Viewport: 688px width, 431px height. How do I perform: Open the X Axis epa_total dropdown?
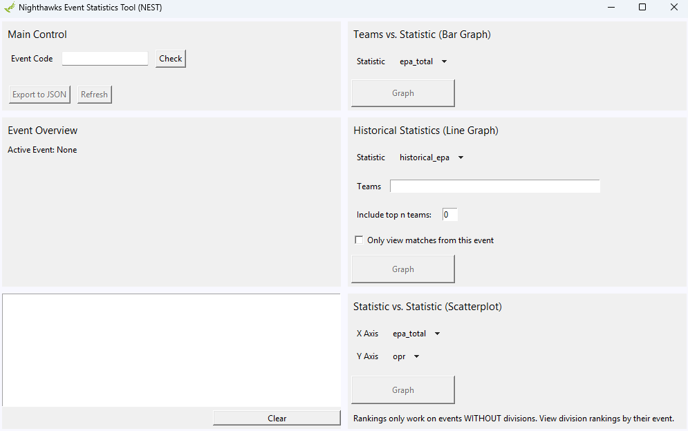pos(416,334)
